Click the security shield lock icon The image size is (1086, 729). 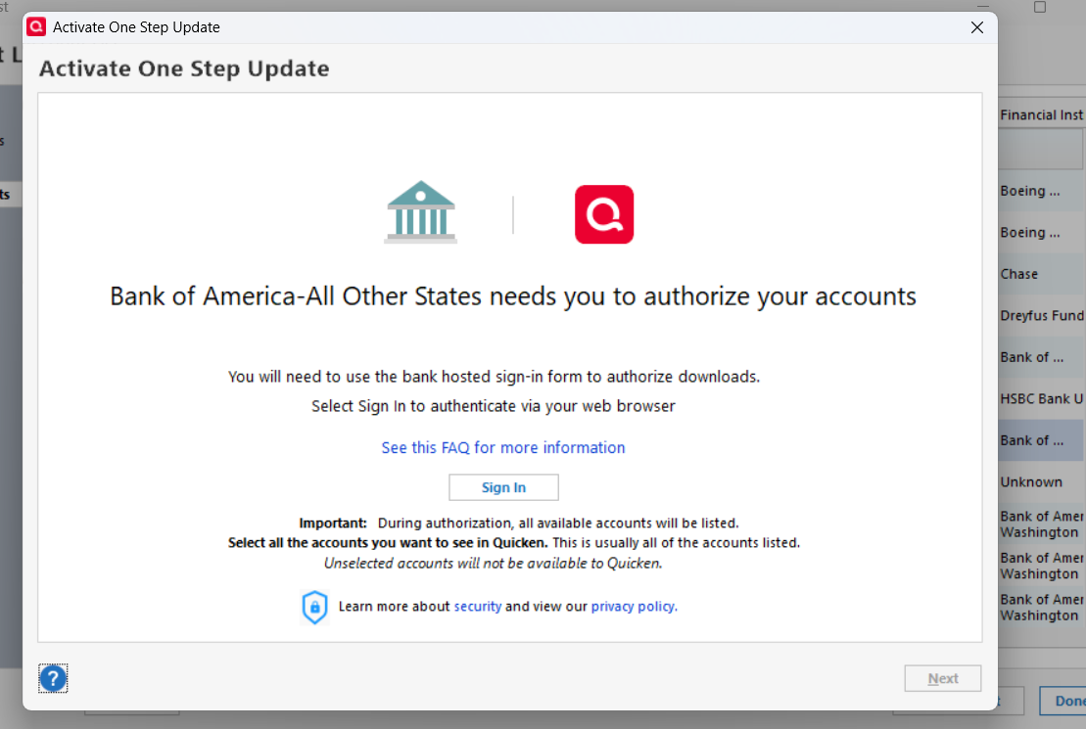click(x=314, y=607)
